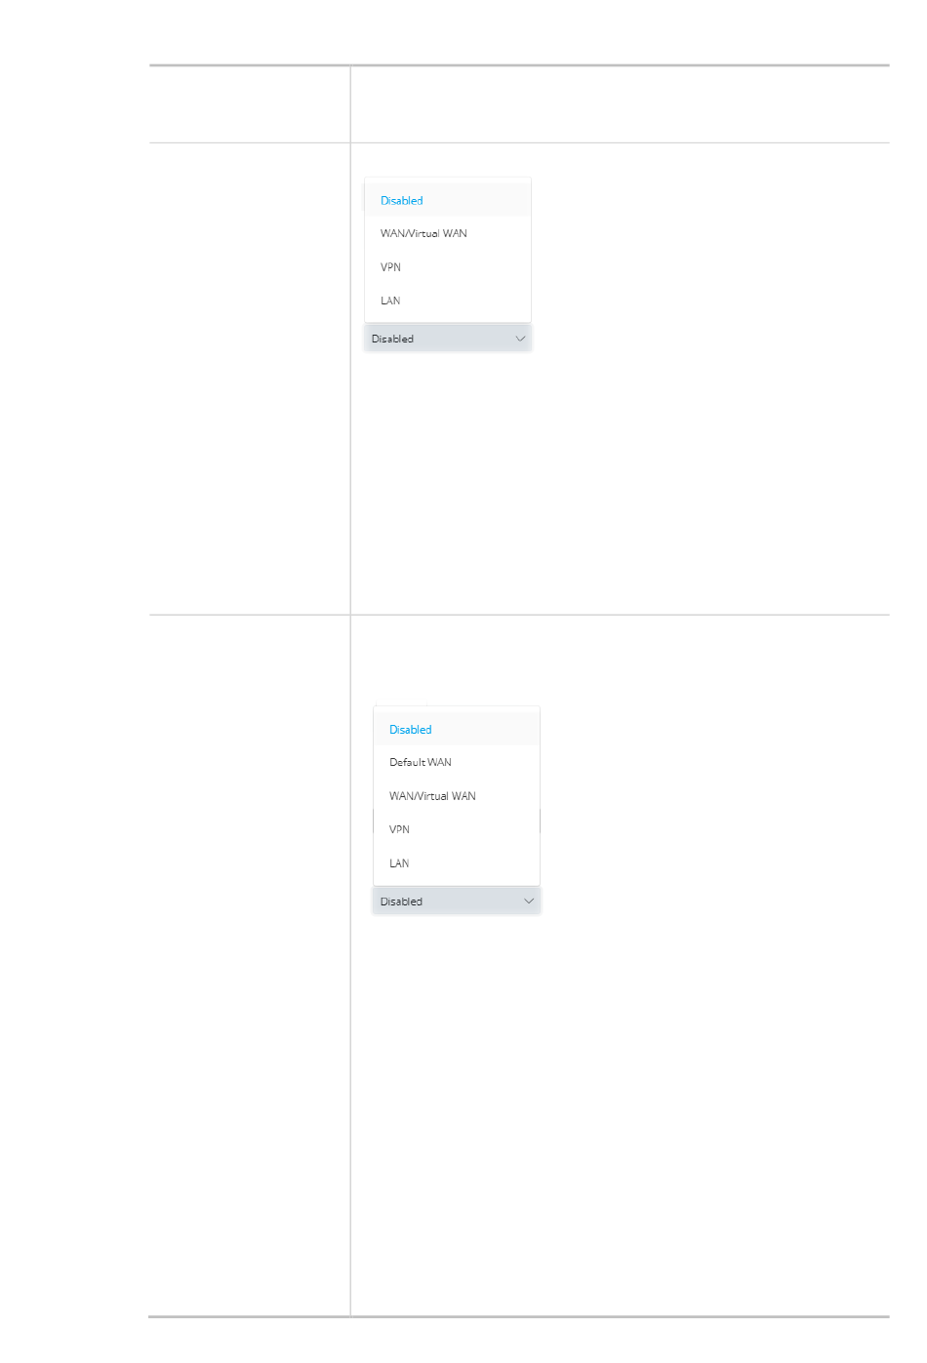Select LAN in the upper dropdown list
Image resolution: width=927 pixels, height=1363 pixels.
[448, 301]
